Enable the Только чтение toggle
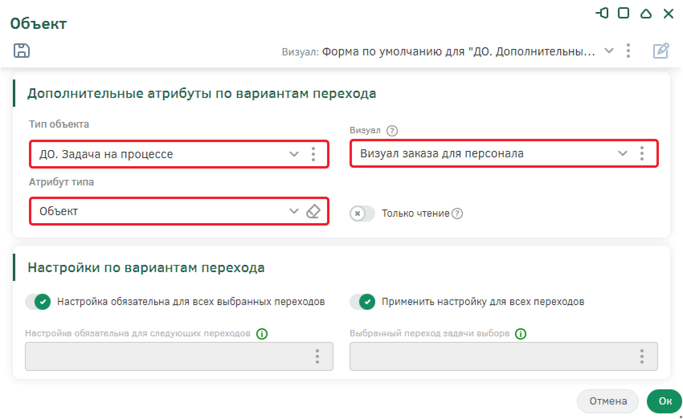 (362, 214)
